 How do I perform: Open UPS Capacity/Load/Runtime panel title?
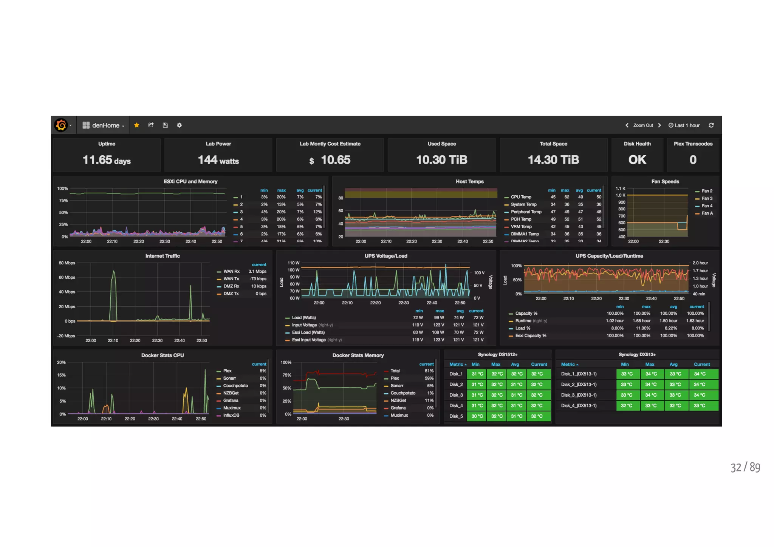(609, 256)
